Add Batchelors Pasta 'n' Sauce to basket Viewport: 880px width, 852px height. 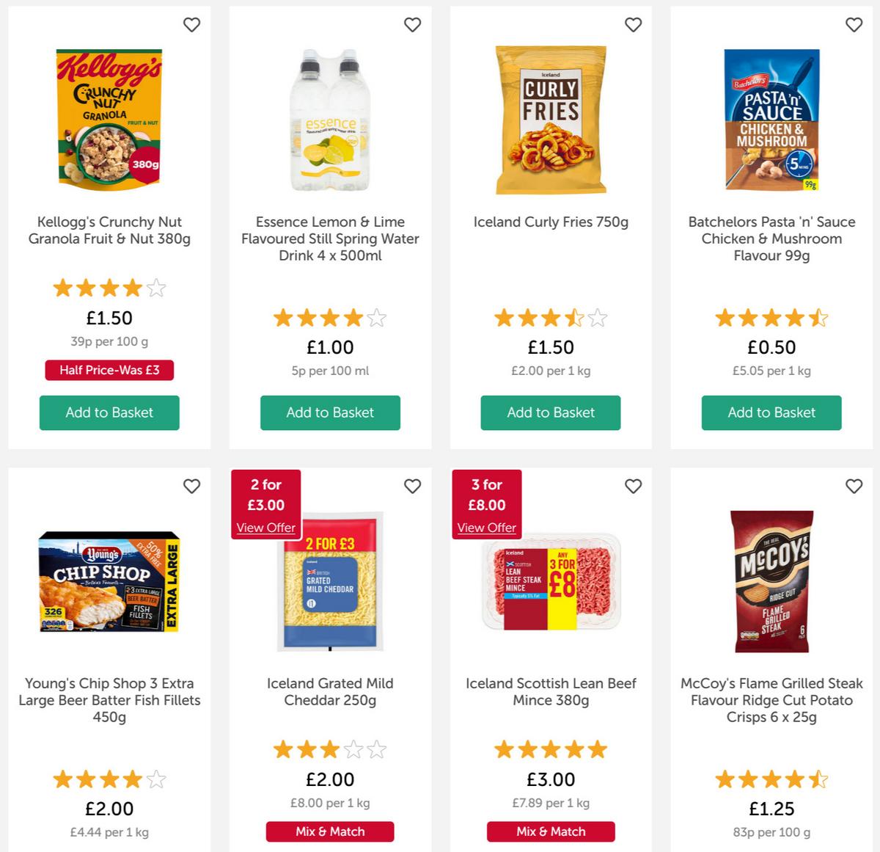pos(771,412)
